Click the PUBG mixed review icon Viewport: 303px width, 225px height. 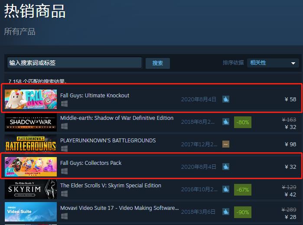226,144
